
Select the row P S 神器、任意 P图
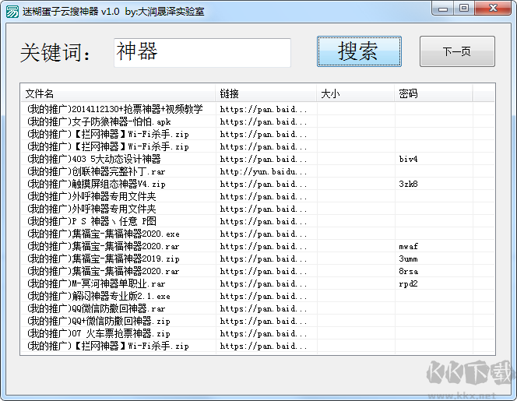pyautogui.click(x=92, y=221)
